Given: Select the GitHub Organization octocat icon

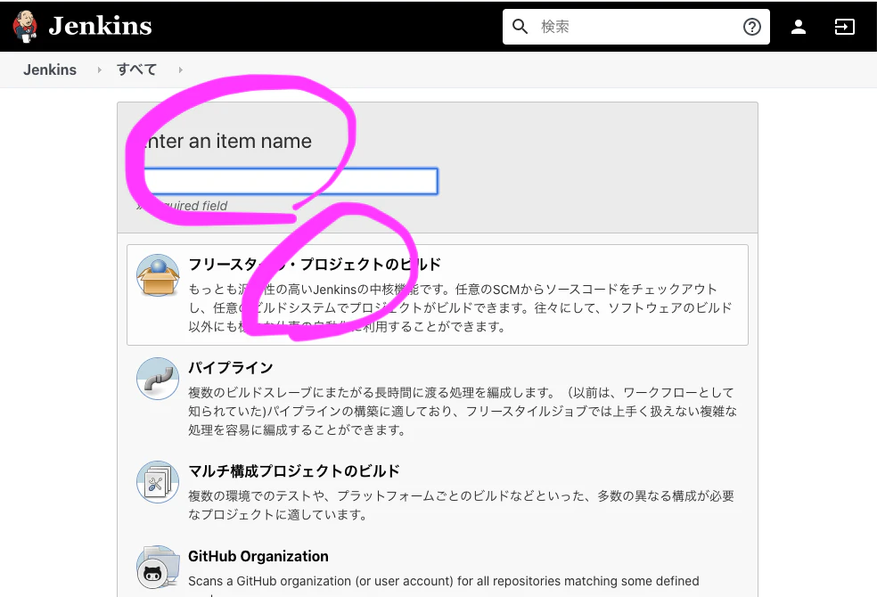Looking at the screenshot, I should (158, 568).
